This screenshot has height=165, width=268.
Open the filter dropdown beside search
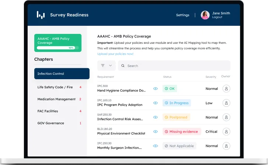pyautogui.click(x=106, y=66)
